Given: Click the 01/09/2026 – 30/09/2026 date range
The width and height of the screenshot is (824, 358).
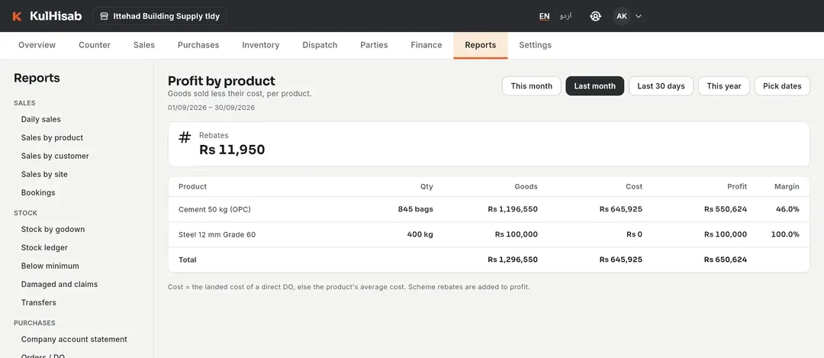Looking at the screenshot, I should (x=211, y=107).
